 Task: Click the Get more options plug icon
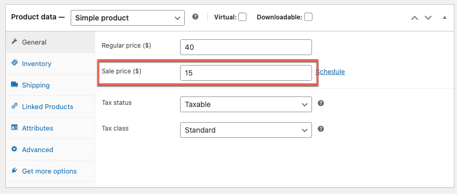tap(14, 170)
